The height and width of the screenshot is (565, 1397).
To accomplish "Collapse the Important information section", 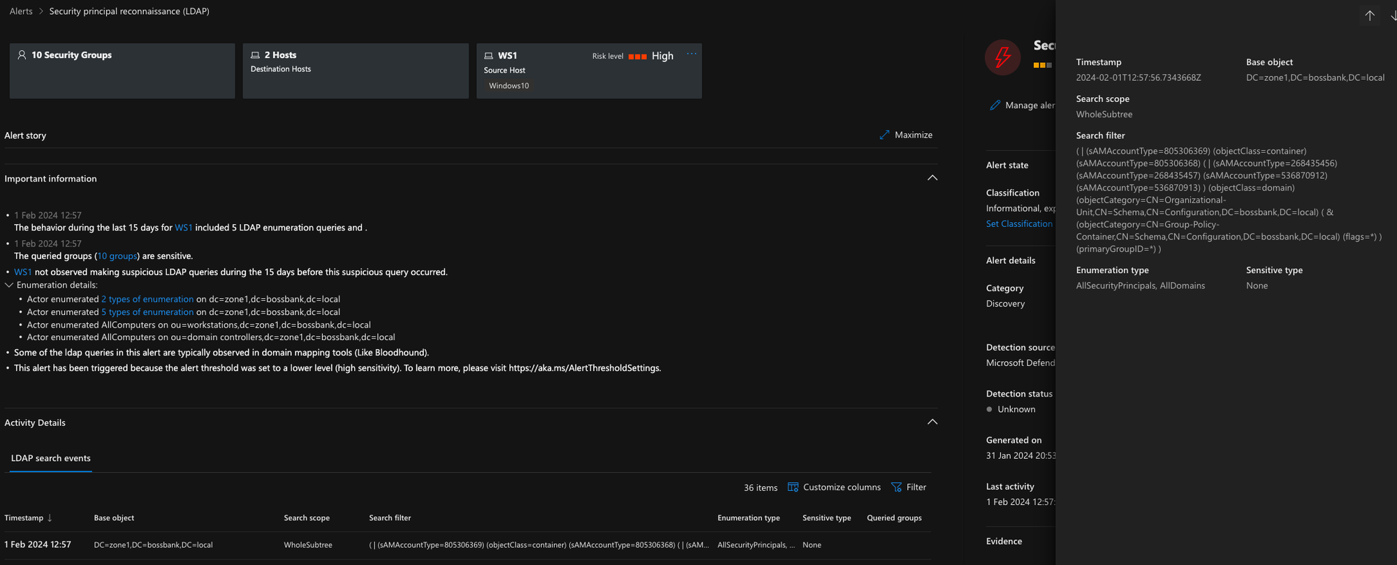I will [932, 178].
